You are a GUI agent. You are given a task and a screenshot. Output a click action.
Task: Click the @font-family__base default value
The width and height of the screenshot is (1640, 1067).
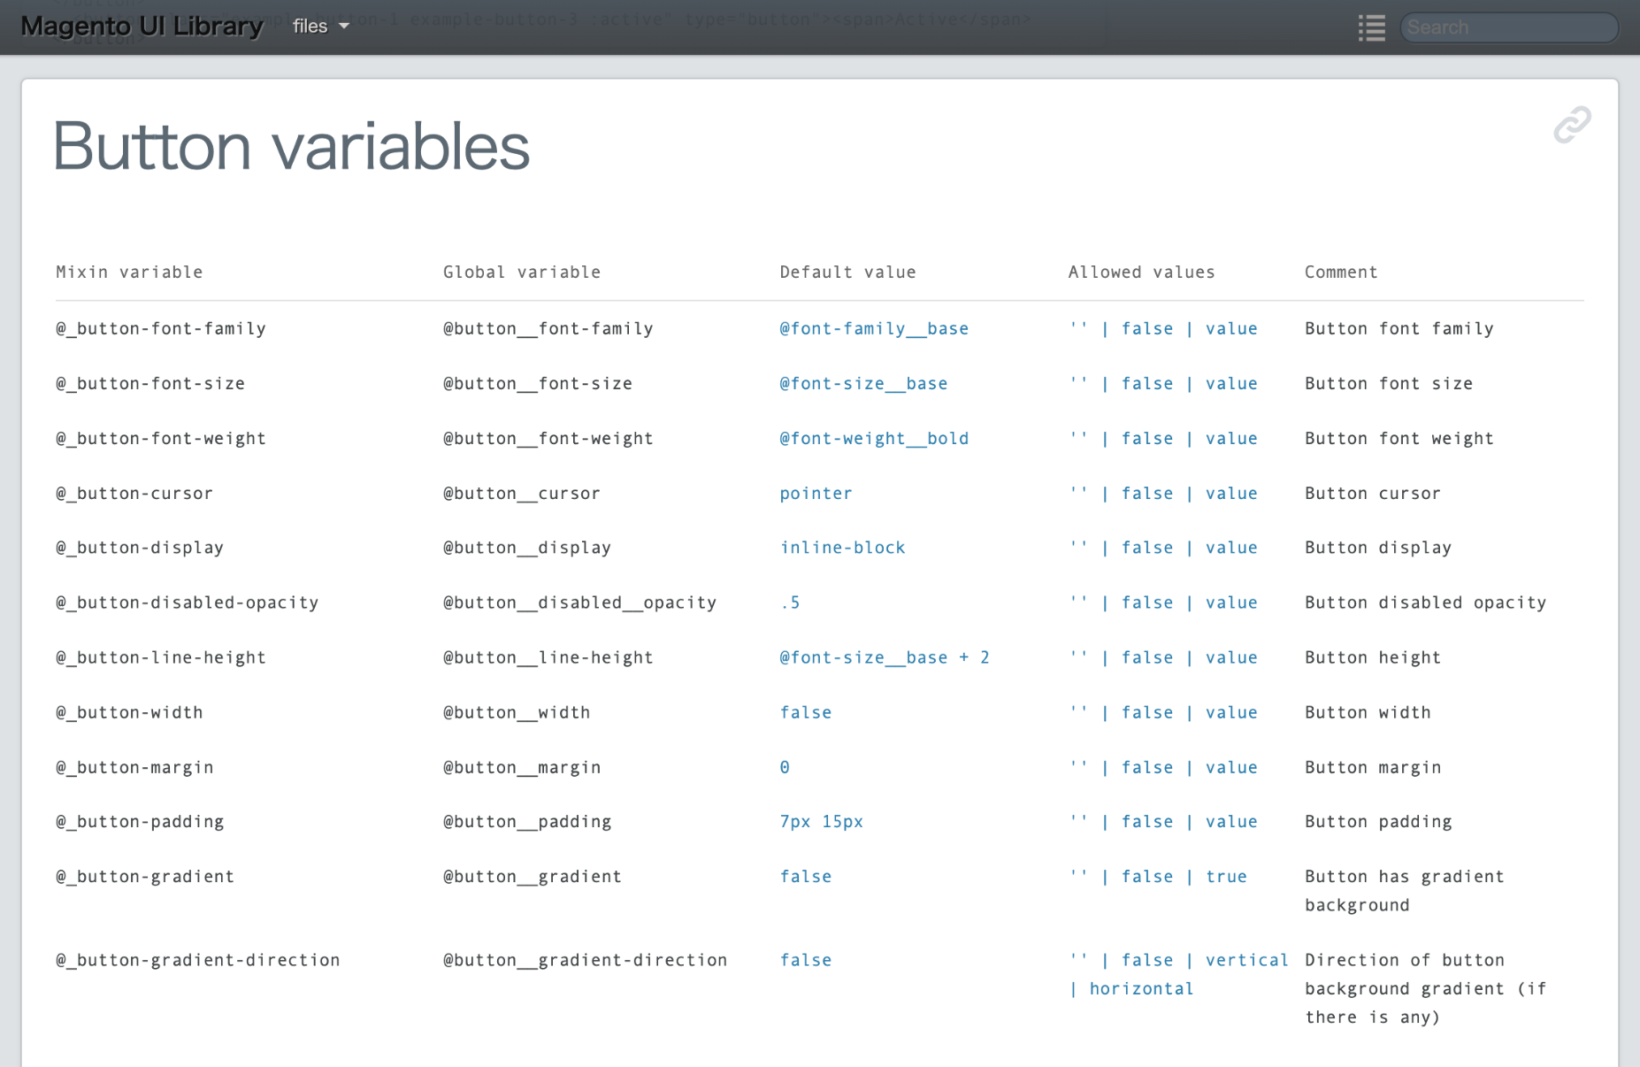click(x=873, y=328)
